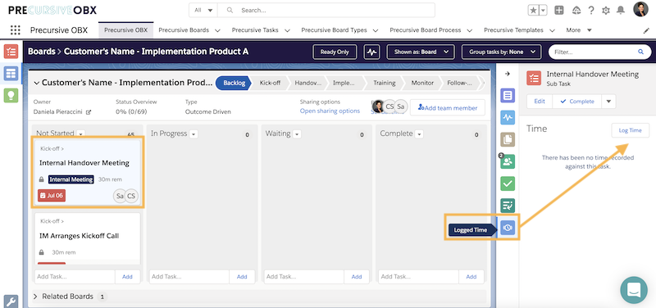Open the Shown as: Board dropdown

click(420, 52)
